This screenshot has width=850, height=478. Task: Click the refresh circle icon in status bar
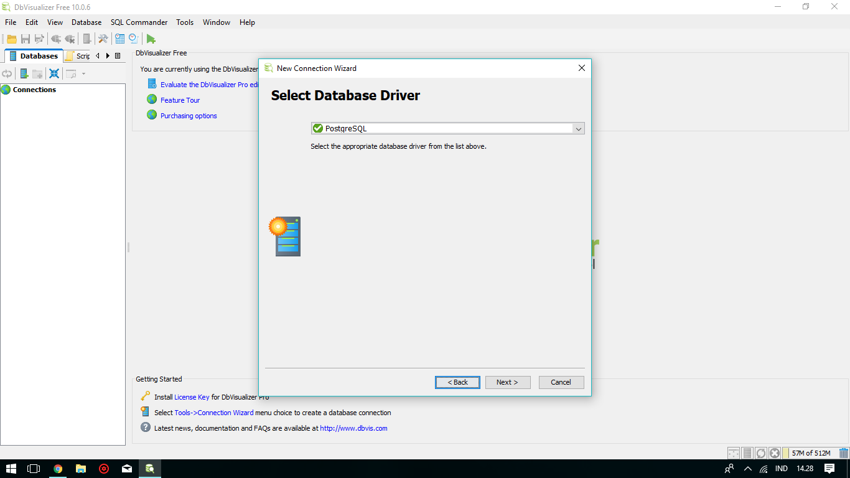coord(760,453)
